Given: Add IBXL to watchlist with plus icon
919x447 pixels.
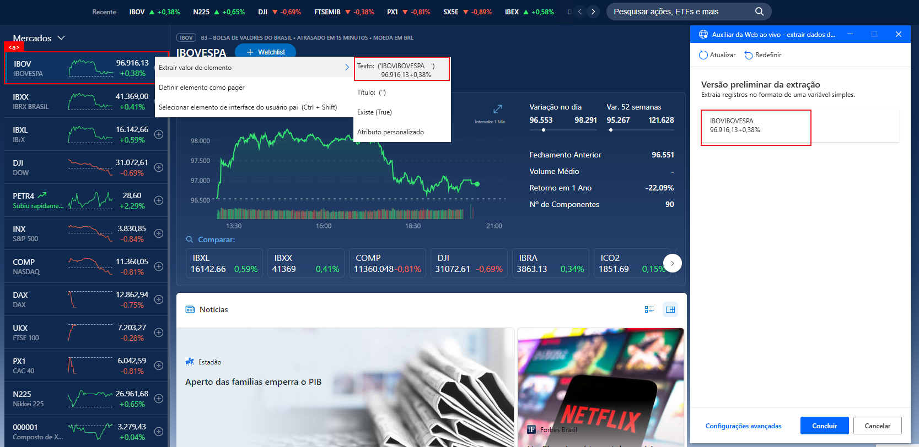Looking at the screenshot, I should [x=159, y=134].
